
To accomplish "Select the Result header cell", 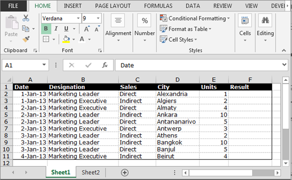I will click(x=250, y=87).
